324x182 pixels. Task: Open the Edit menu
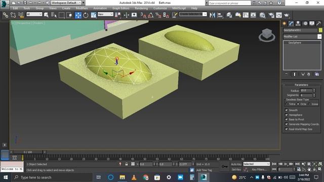(15, 8)
